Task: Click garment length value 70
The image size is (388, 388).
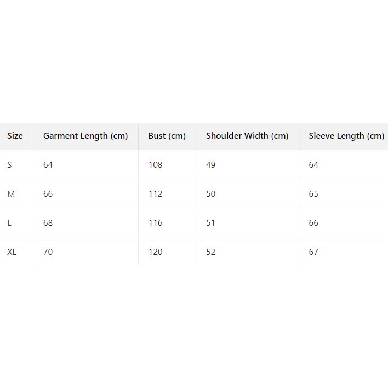Action: (48, 252)
